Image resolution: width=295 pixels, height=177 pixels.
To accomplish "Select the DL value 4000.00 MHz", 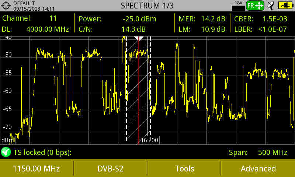I will (x=48, y=29).
